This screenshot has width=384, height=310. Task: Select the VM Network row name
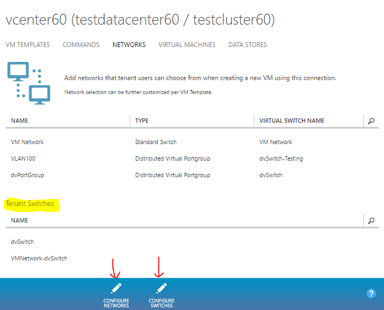point(27,142)
